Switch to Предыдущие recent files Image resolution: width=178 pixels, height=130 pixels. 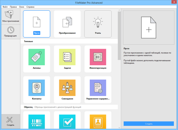pos(10,32)
